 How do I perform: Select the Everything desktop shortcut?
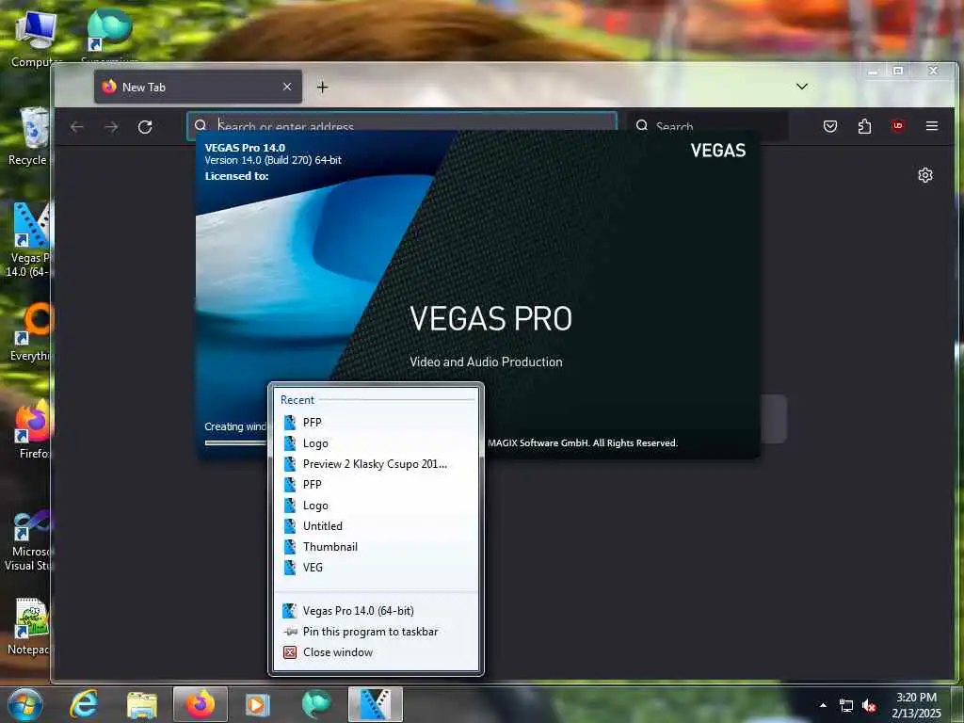tap(29, 332)
